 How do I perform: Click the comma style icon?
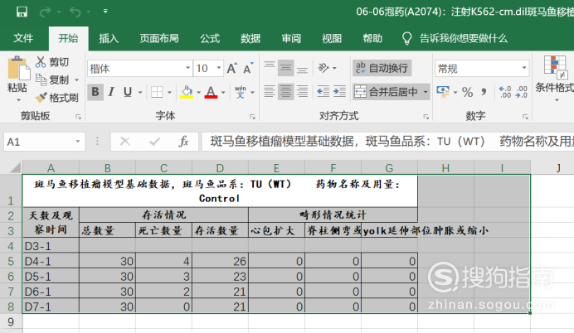pos(484,92)
